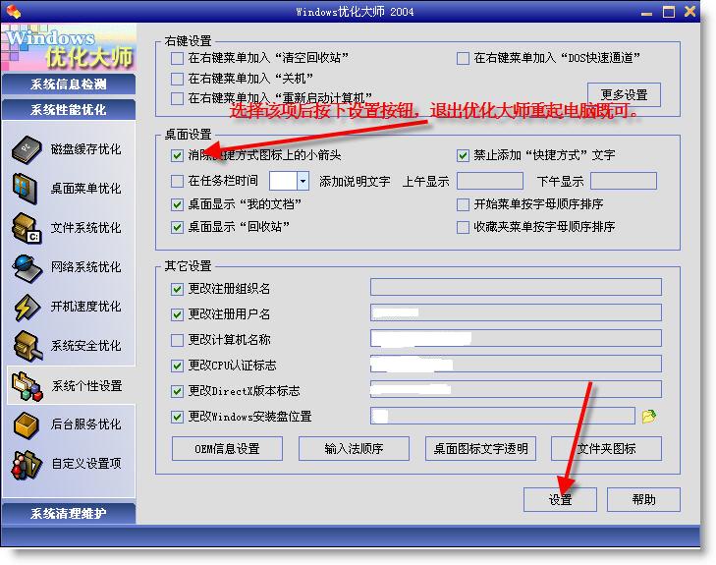Image resolution: width=716 pixels, height=565 pixels.
Task: Open 系统安全优化 security icon
Action: (x=28, y=346)
